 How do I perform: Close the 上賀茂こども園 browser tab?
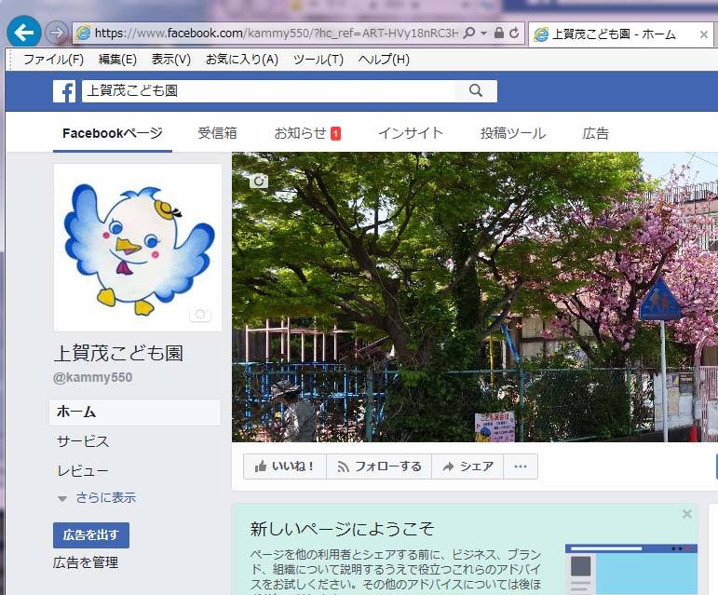point(704,34)
